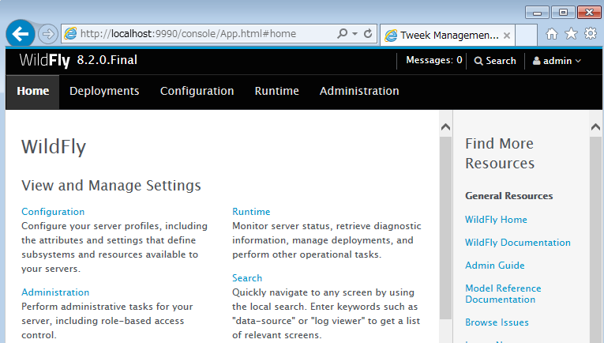The image size is (604, 343).
Task: Refresh the page with the reload icon
Action: 368,33
